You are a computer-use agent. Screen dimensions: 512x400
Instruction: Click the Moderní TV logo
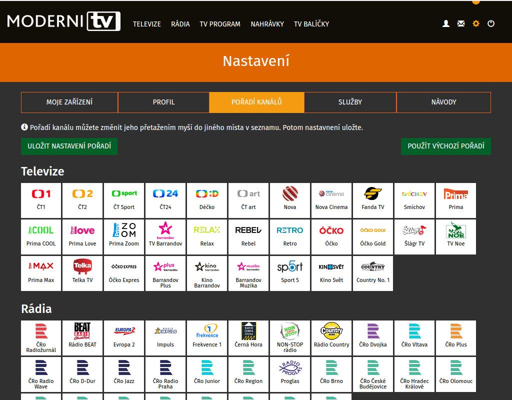click(x=63, y=21)
